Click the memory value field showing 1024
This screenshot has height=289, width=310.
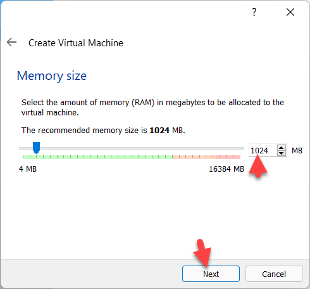(263, 150)
